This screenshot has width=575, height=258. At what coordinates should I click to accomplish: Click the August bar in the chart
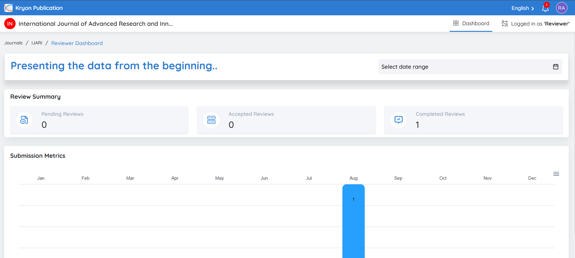(x=354, y=221)
